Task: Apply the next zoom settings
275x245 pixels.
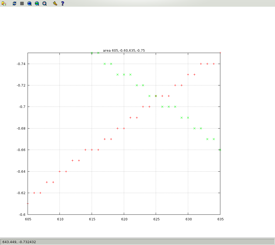Action: pos(37,3)
